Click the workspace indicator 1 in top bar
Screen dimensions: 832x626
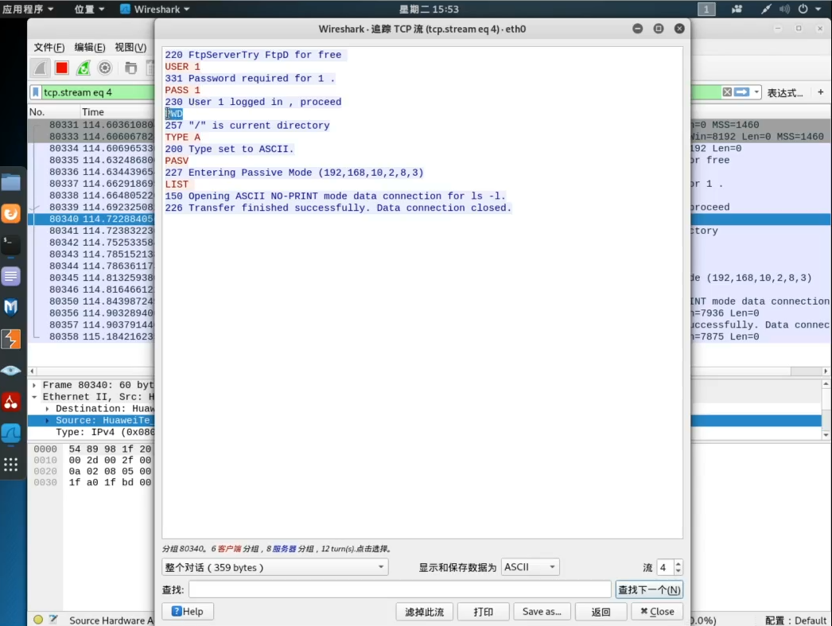[706, 9]
